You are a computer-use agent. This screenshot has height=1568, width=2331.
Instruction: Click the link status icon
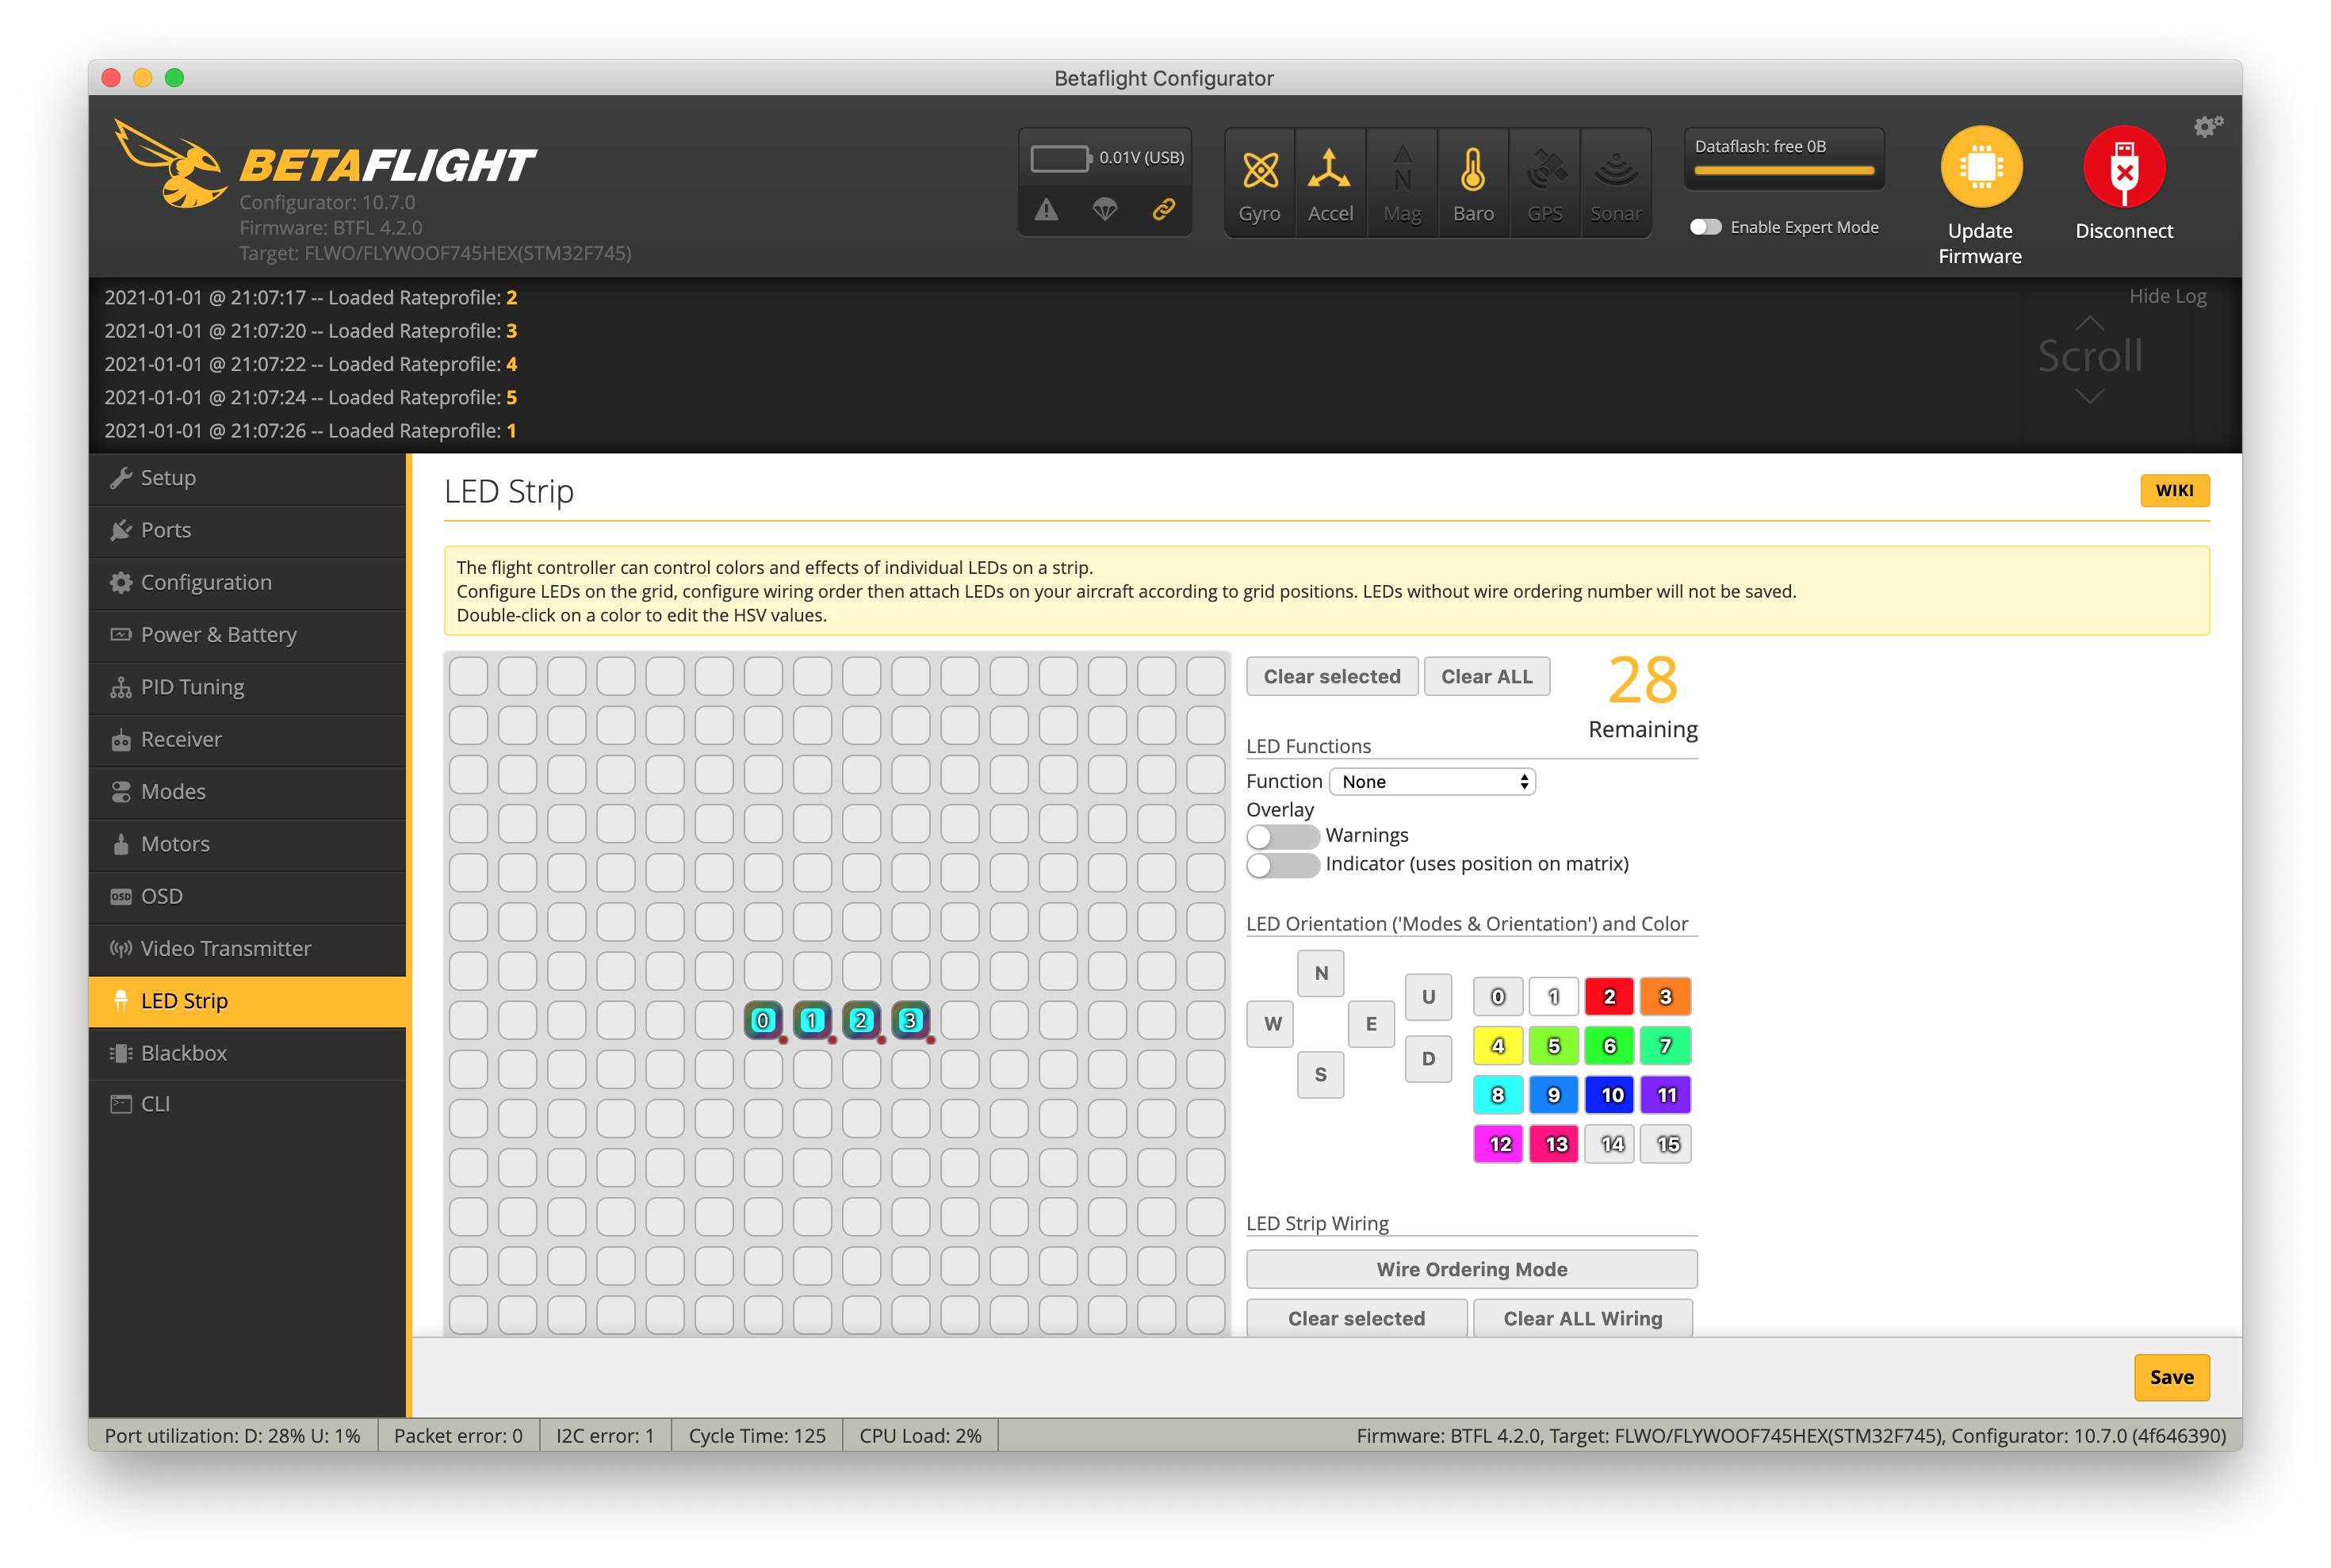tap(1163, 210)
